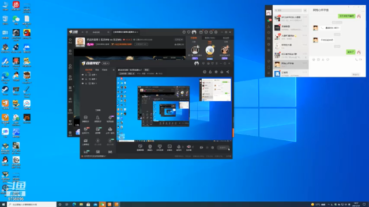Select second scene tab in streaming companion
The image size is (369, 207).
(x=97, y=70)
